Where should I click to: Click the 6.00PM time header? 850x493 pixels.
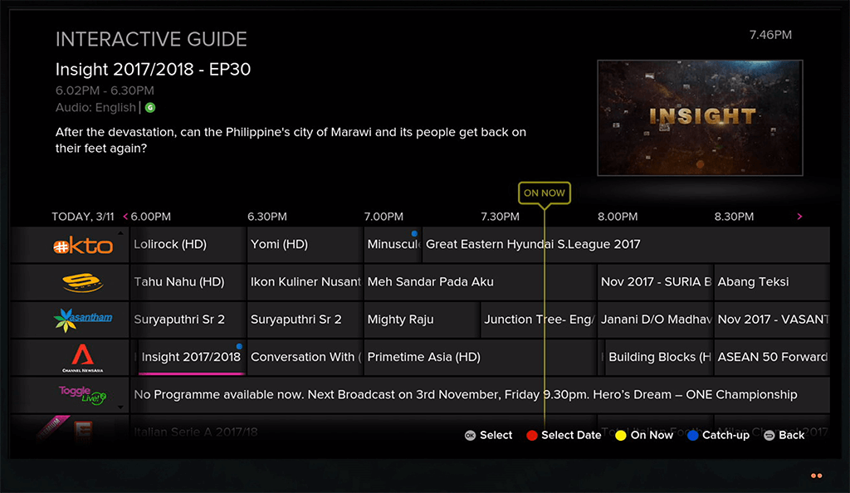(151, 217)
